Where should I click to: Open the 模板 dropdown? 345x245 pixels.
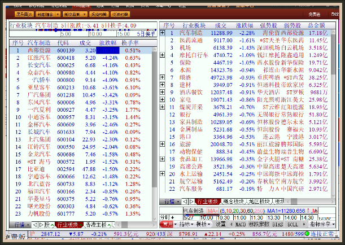(203, 224)
